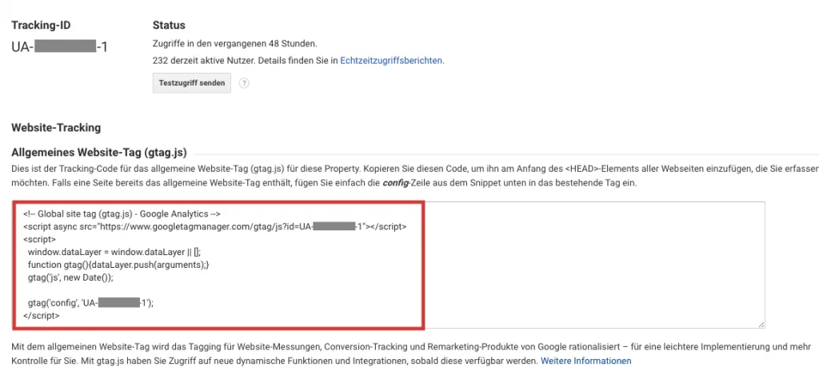
Task: Click the Global site tag comment line
Action: coord(122,214)
